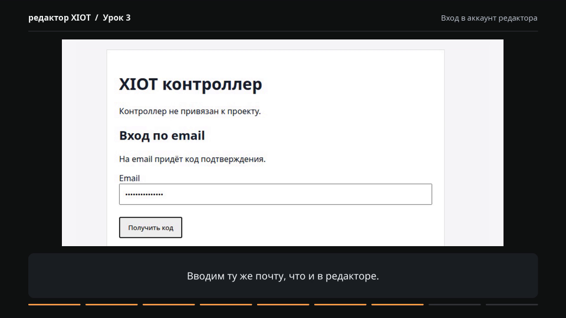
Task: Jump to the third progress segment
Action: tap(169, 304)
